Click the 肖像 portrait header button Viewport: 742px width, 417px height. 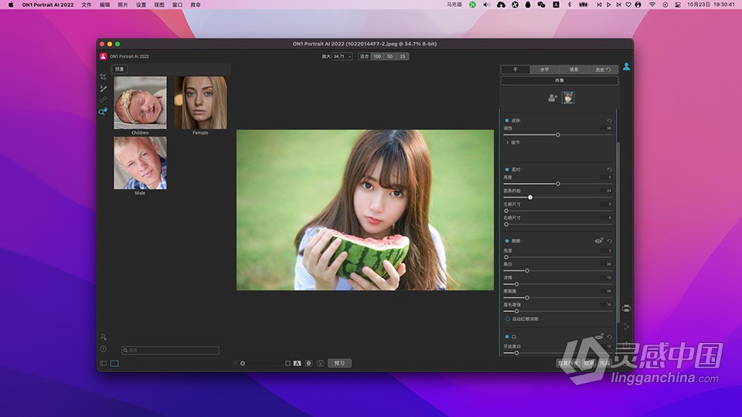pyautogui.click(x=560, y=80)
